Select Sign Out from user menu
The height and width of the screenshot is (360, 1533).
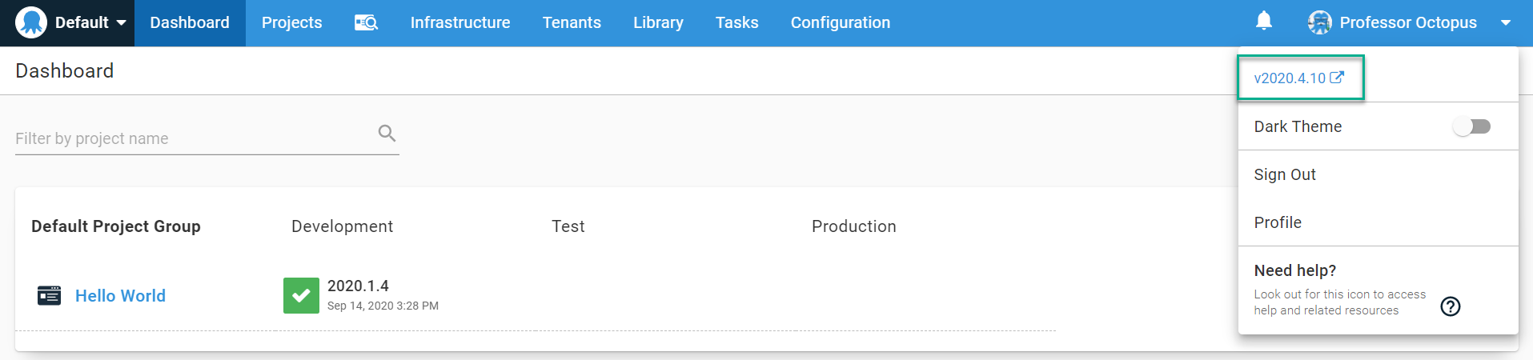(x=1284, y=174)
